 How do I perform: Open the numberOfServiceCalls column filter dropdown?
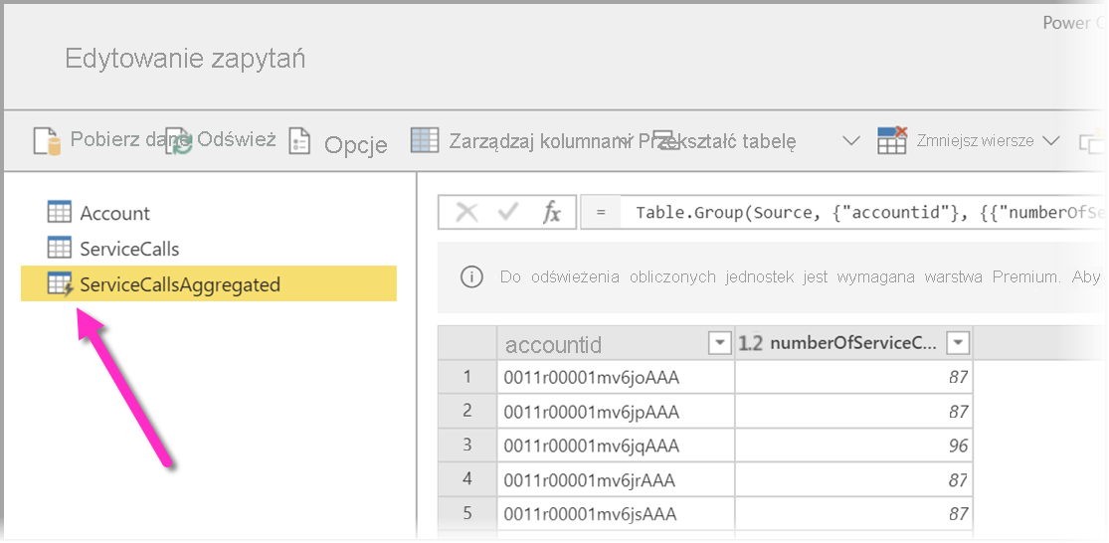click(957, 344)
